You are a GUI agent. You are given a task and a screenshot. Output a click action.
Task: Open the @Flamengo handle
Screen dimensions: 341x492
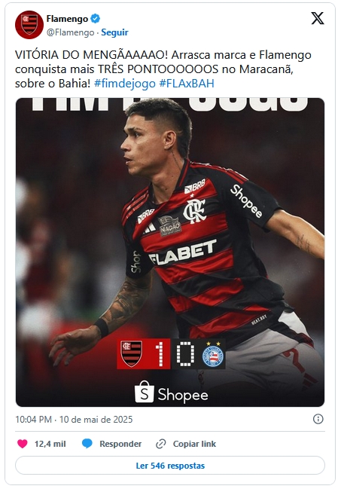[x=70, y=32]
